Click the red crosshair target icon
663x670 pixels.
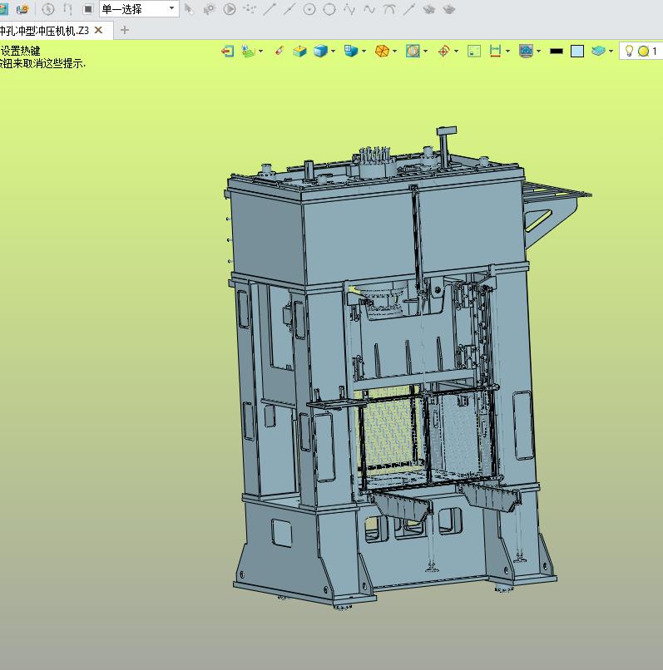click(x=443, y=52)
